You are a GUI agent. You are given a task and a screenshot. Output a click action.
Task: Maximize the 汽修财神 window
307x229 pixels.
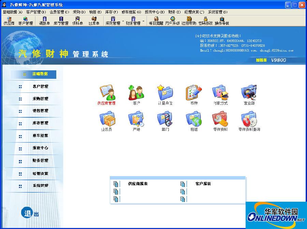point(295,5)
